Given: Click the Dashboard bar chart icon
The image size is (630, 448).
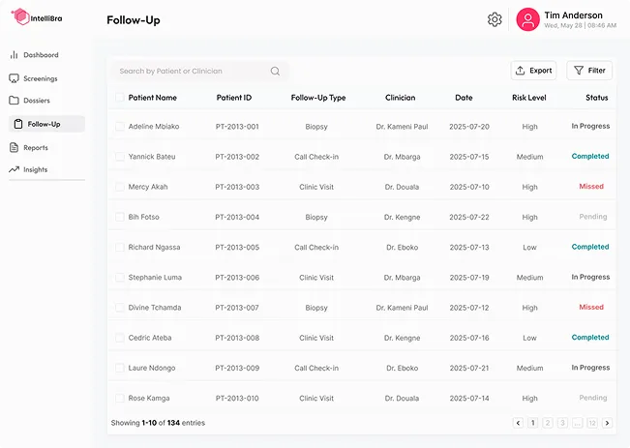Looking at the screenshot, I should (x=15, y=54).
